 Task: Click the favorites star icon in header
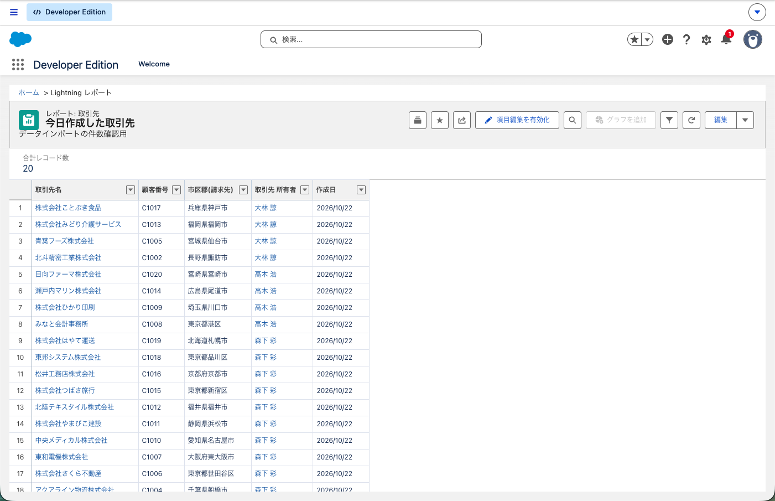634,39
